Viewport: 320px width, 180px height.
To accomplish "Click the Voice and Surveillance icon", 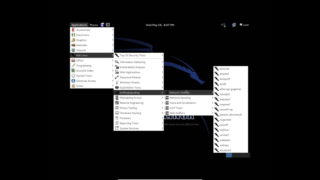I will (167, 103).
